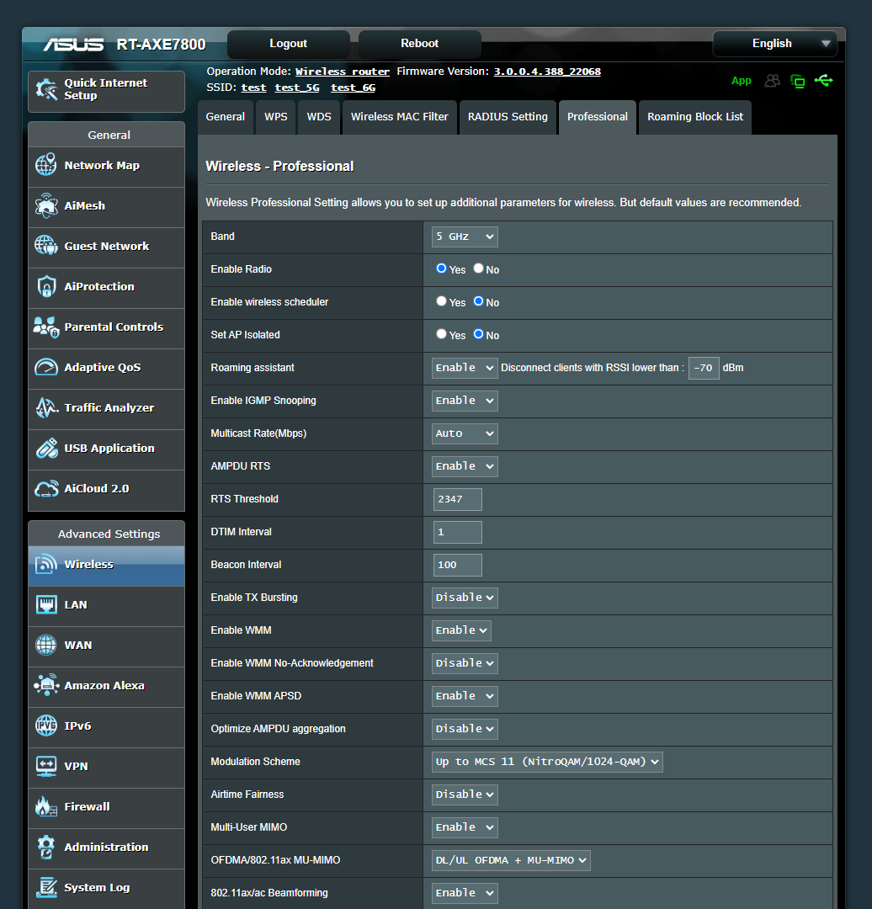Open the VPN icon
This screenshot has height=909, width=872.
pos(46,767)
